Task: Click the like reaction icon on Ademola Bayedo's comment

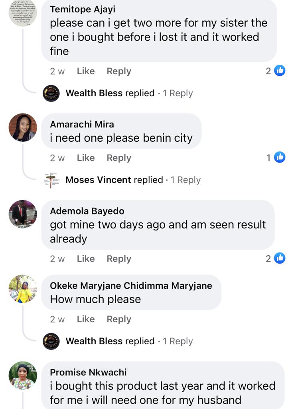Action: click(x=280, y=258)
